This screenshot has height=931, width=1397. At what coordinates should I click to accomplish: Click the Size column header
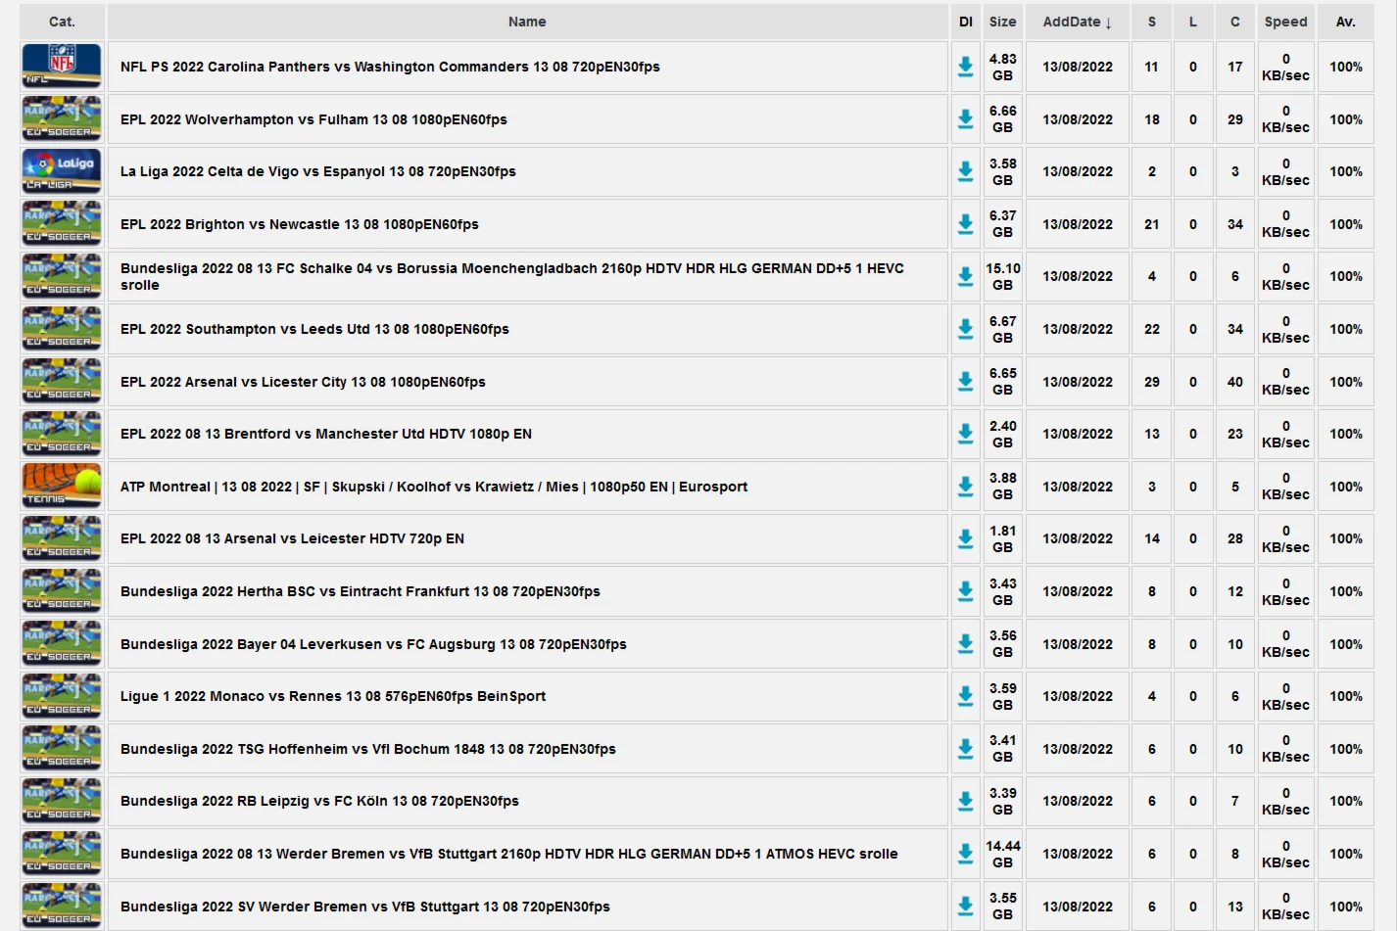click(x=1002, y=22)
